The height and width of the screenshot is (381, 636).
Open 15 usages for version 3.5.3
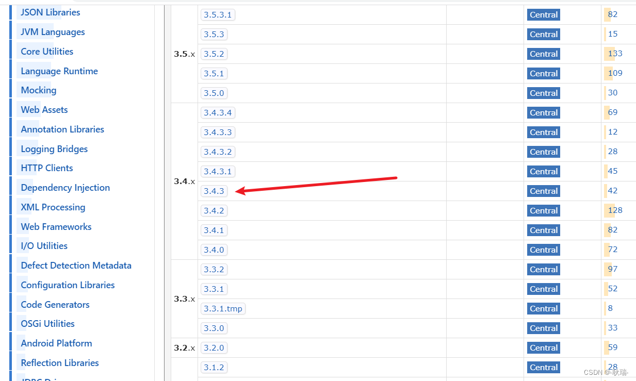[x=613, y=34]
